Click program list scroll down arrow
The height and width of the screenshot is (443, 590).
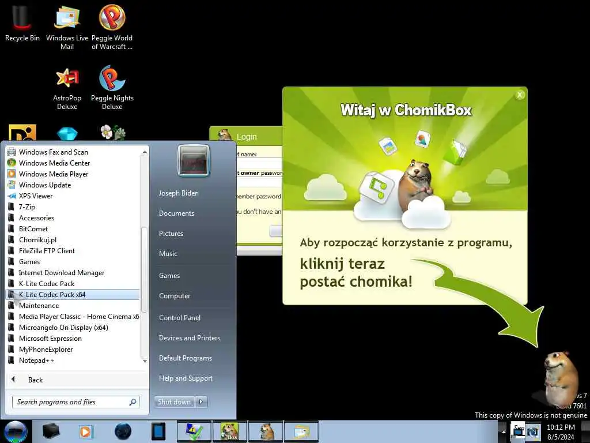pos(145,361)
